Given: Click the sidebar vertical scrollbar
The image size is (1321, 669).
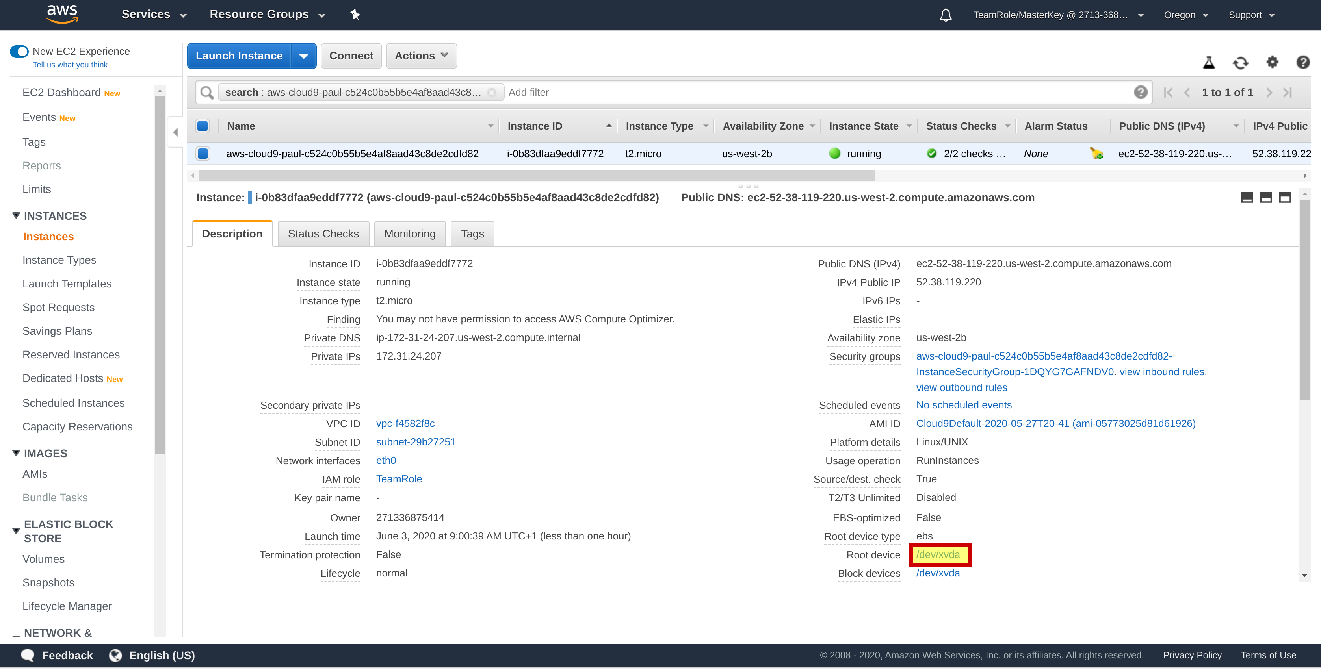Looking at the screenshot, I should (160, 275).
